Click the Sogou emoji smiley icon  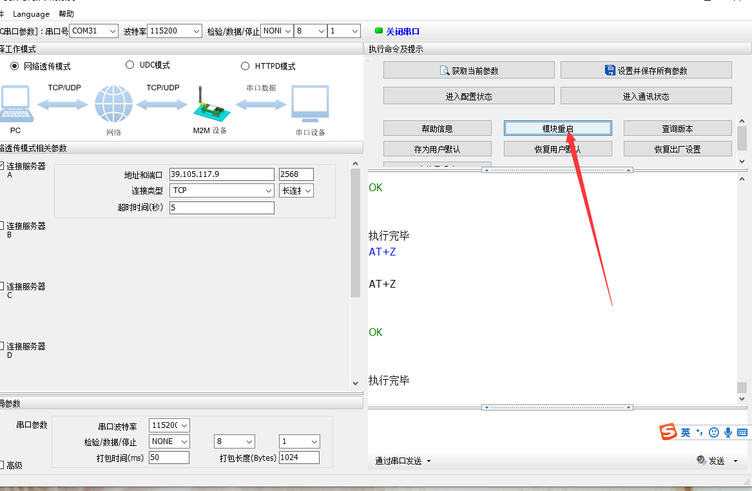(713, 432)
